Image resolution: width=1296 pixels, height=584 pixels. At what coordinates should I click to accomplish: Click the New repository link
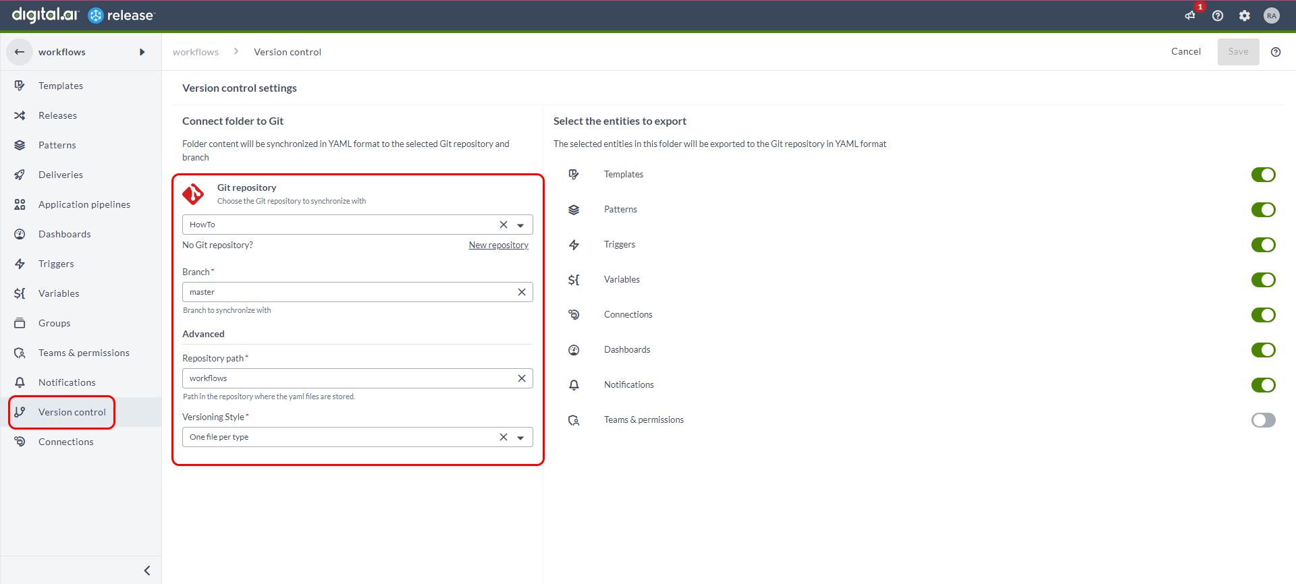(x=499, y=245)
